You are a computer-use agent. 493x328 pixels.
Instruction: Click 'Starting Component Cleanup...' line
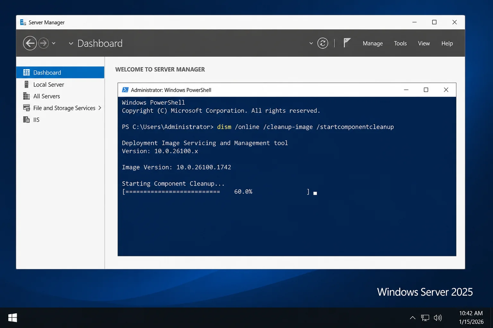tap(173, 184)
